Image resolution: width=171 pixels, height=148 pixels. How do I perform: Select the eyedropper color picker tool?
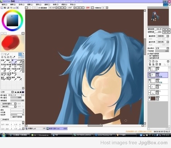point(14,57)
